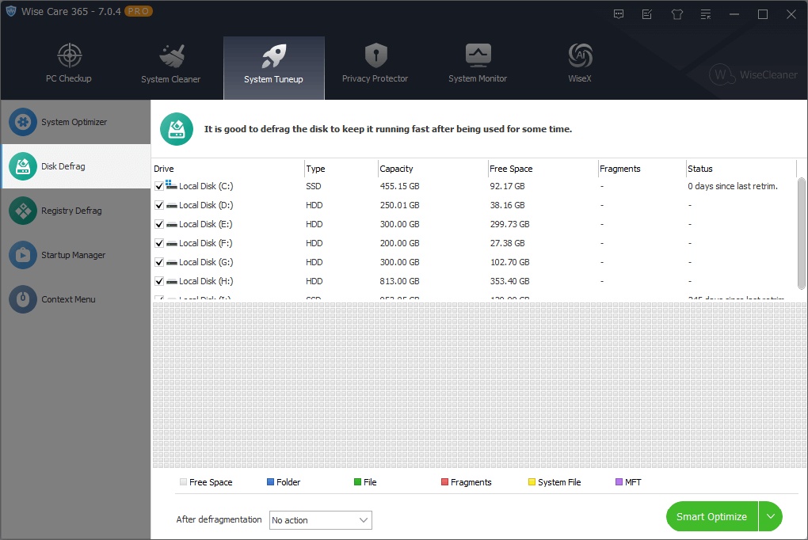Click Local Disk (H:) drive icon
This screenshot has width=808, height=540.
pos(172,282)
